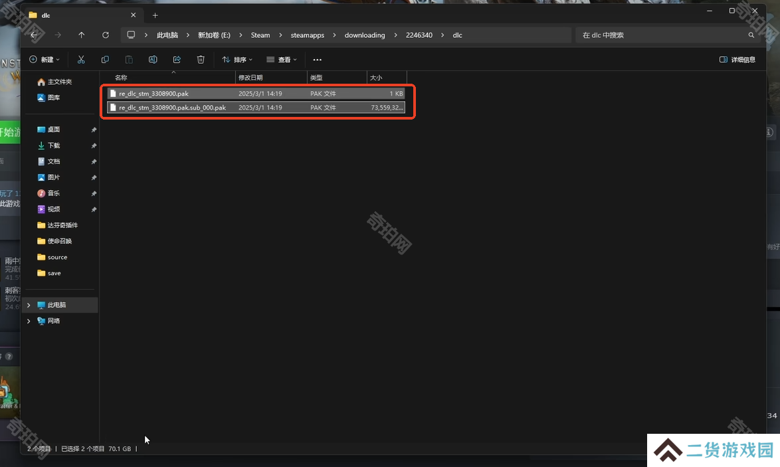
Task: Navigate to Steam in breadcrumb
Action: click(260, 35)
